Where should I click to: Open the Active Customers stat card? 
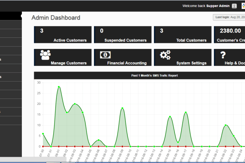click(x=63, y=34)
